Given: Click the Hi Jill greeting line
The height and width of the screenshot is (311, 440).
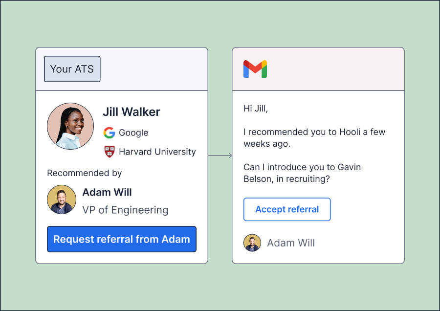Looking at the screenshot, I should click(256, 109).
